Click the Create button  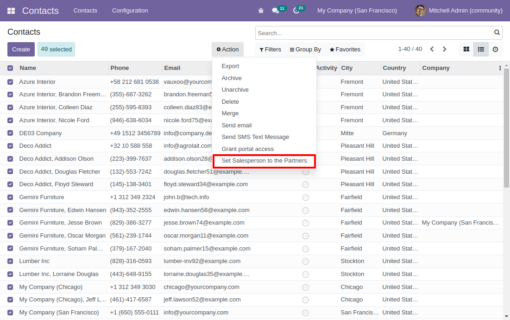pos(21,50)
